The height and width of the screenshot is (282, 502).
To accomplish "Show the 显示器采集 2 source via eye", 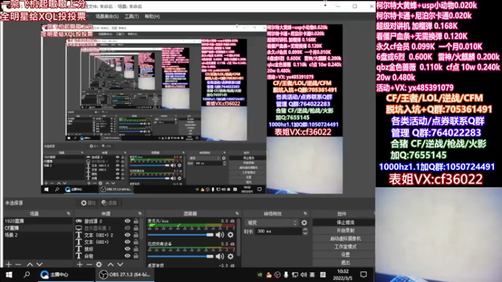I will click(x=127, y=228).
